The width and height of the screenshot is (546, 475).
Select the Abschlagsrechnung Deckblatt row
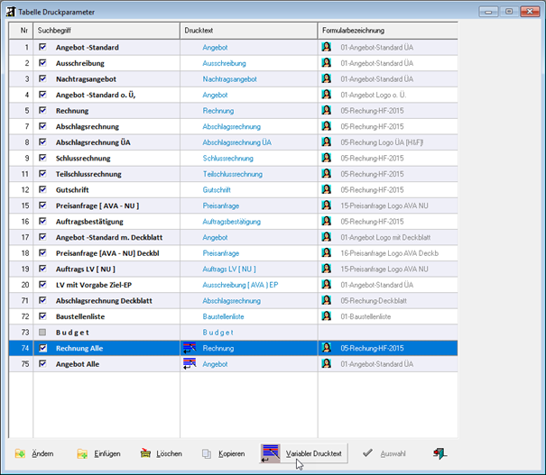click(97, 301)
